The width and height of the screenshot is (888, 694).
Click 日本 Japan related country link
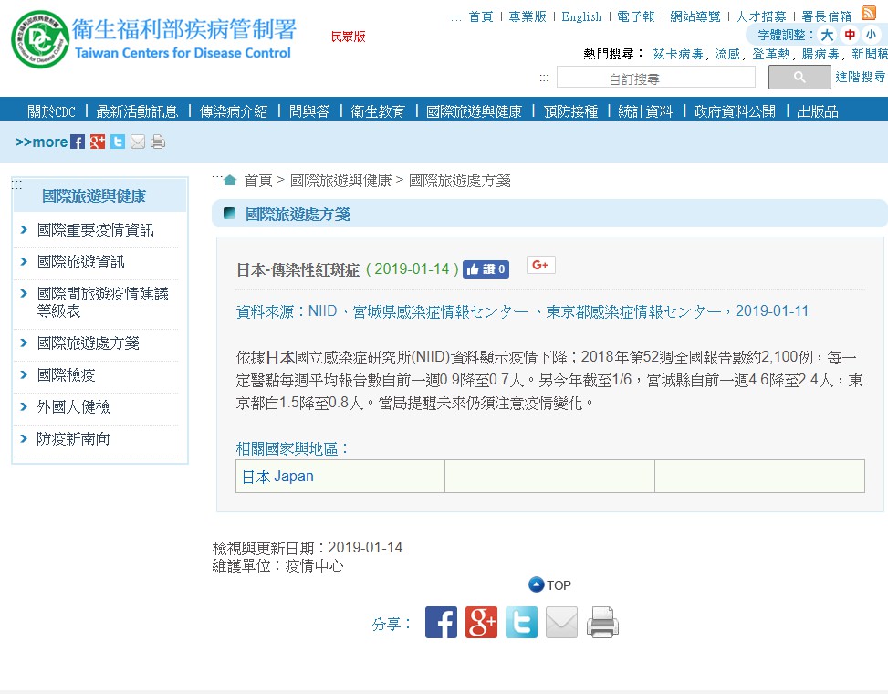click(x=277, y=477)
